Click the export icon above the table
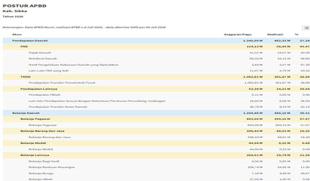This screenshot has width=310, height=181. [307, 28]
